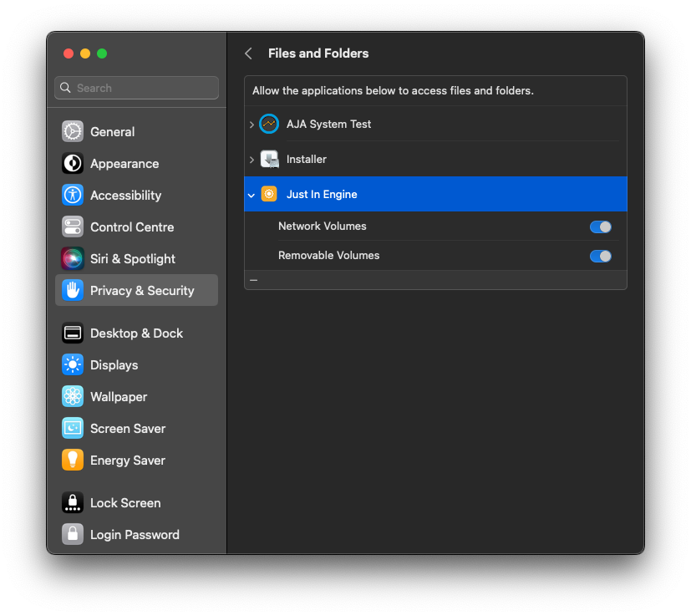Image resolution: width=691 pixels, height=616 pixels.
Task: Click the Lock Screen icon
Action: point(73,502)
